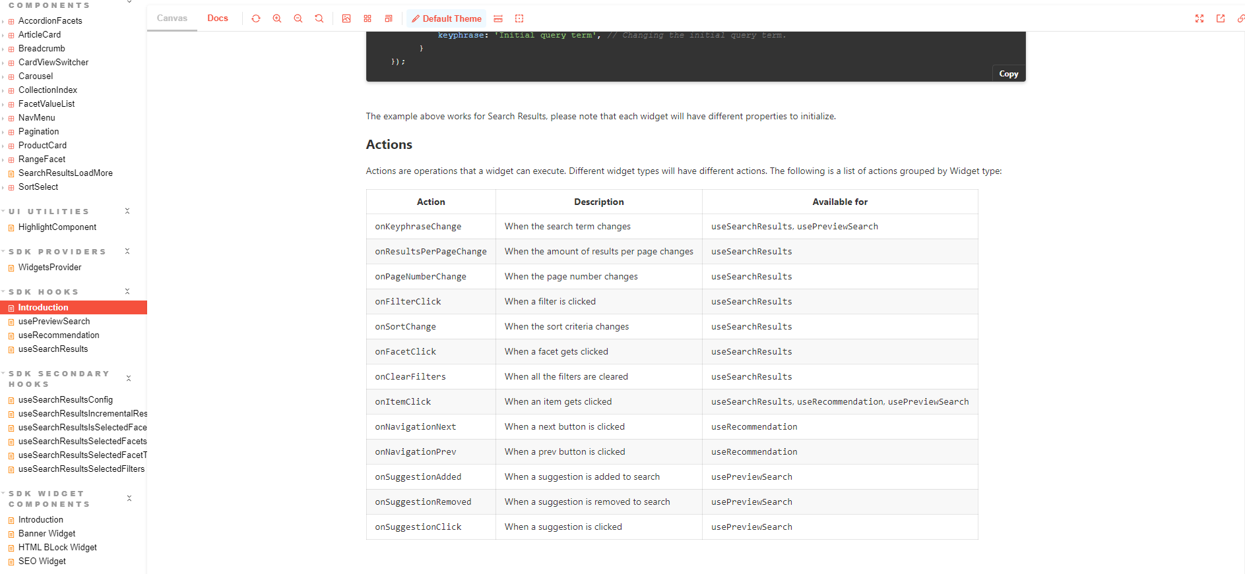The width and height of the screenshot is (1245, 574).
Task: Copy canvas link icon
Action: [x=1240, y=18]
